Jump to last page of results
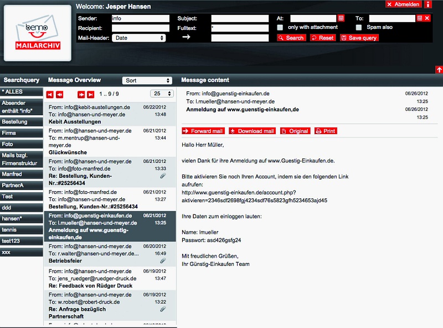The width and height of the screenshot is (443, 328). click(x=90, y=94)
